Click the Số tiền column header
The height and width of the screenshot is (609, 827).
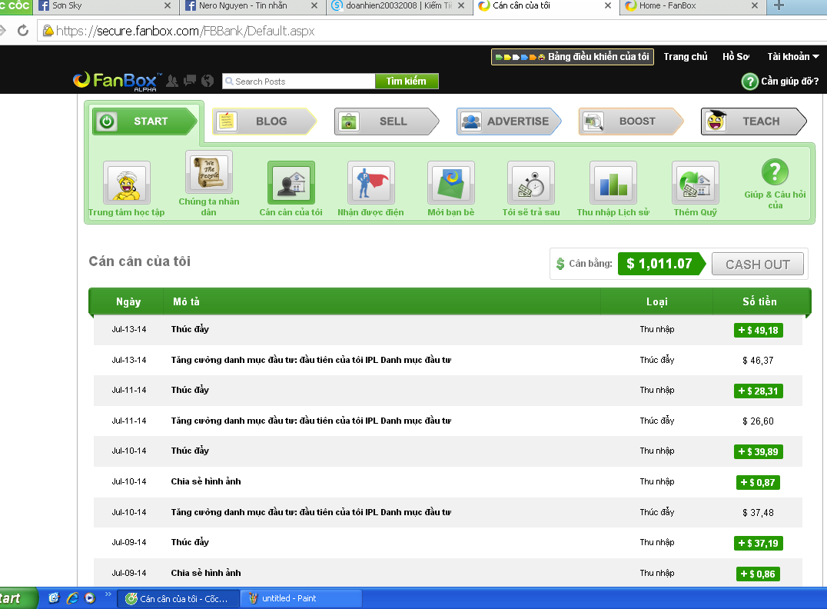(759, 302)
